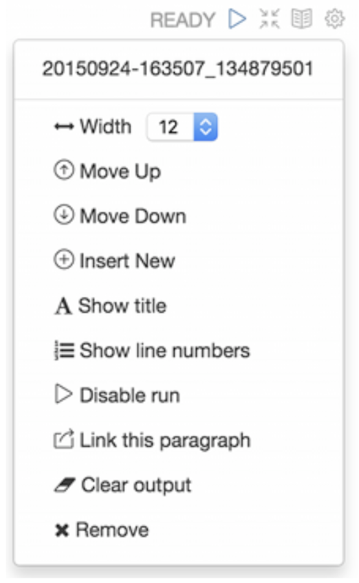Click the down-arrow circle icon
The height and width of the screenshot is (583, 359).
64,215
